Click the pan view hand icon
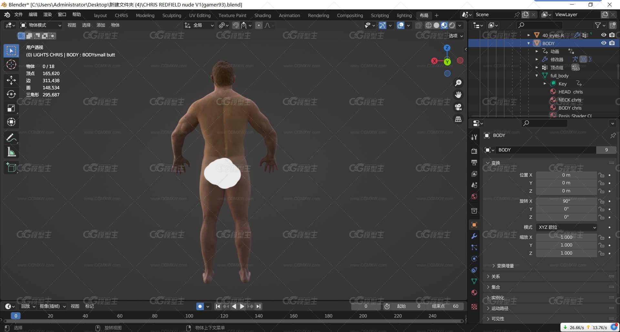The width and height of the screenshot is (620, 332). tap(458, 95)
